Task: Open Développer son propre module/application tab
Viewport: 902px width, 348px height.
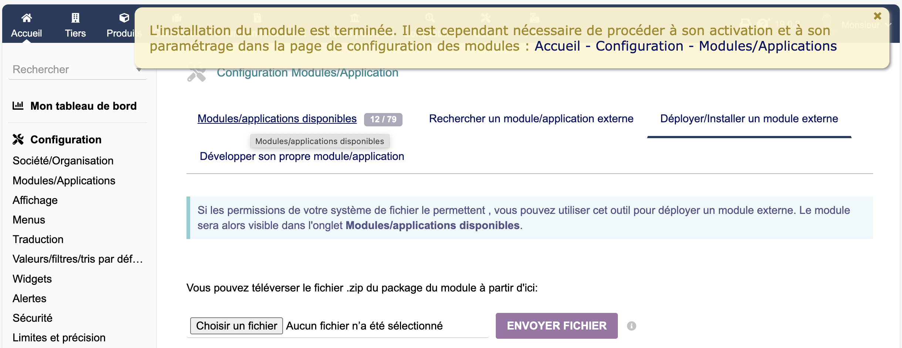Action: pos(302,156)
